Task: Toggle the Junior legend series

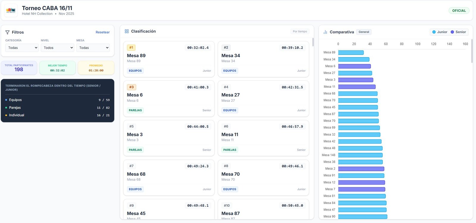Action: (439, 32)
